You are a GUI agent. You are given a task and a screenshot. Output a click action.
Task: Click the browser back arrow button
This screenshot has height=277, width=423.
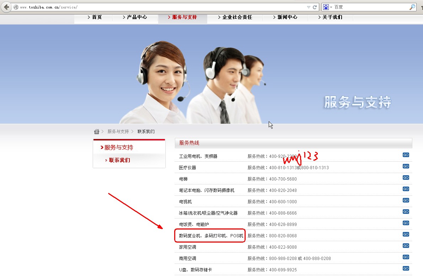[x=6, y=7]
